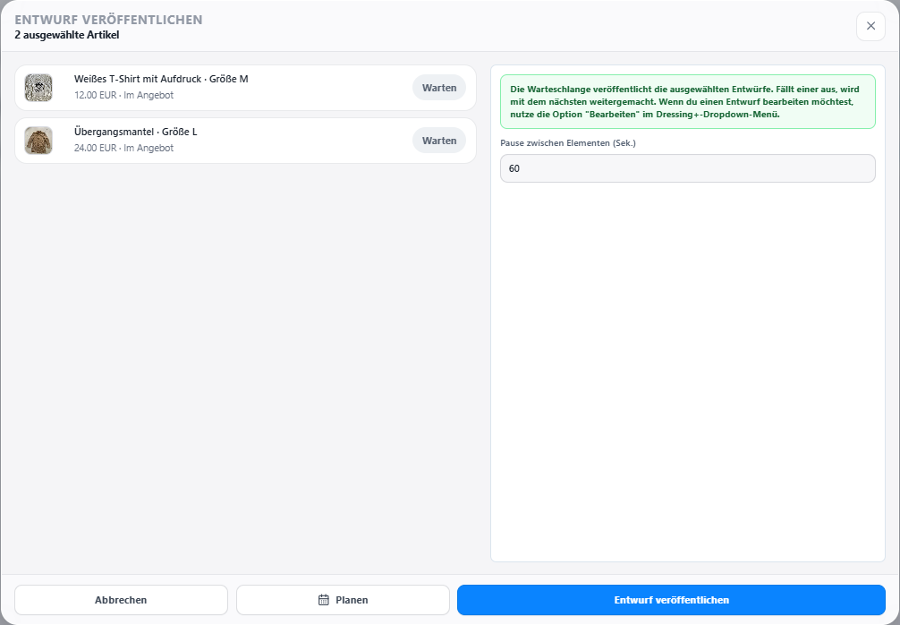Open the white T-shirt thumbnail image
Viewport: 900px width, 625px height.
coord(38,88)
